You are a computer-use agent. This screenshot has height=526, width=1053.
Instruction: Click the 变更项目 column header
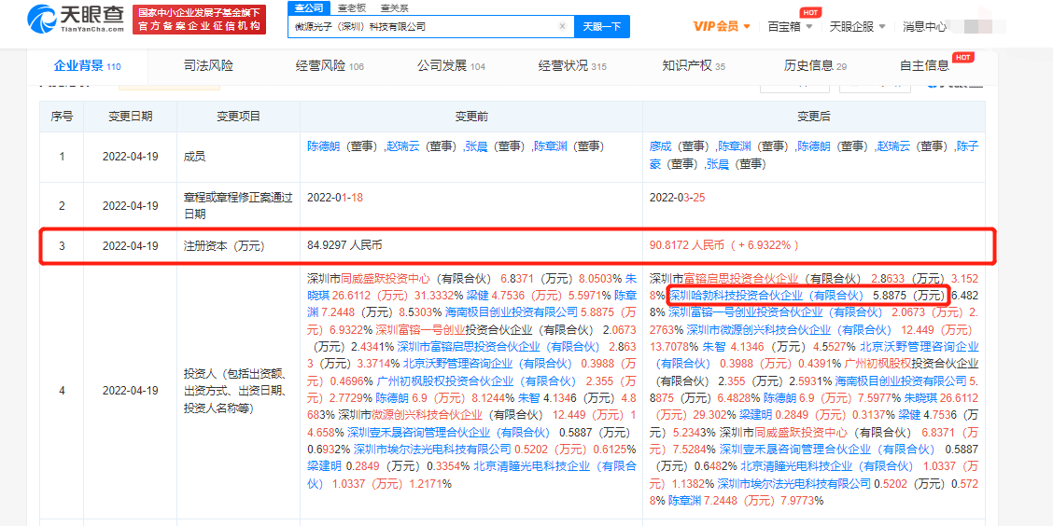[238, 116]
